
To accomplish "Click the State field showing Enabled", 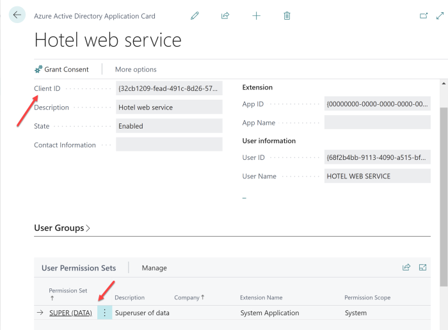I will coord(169,126).
